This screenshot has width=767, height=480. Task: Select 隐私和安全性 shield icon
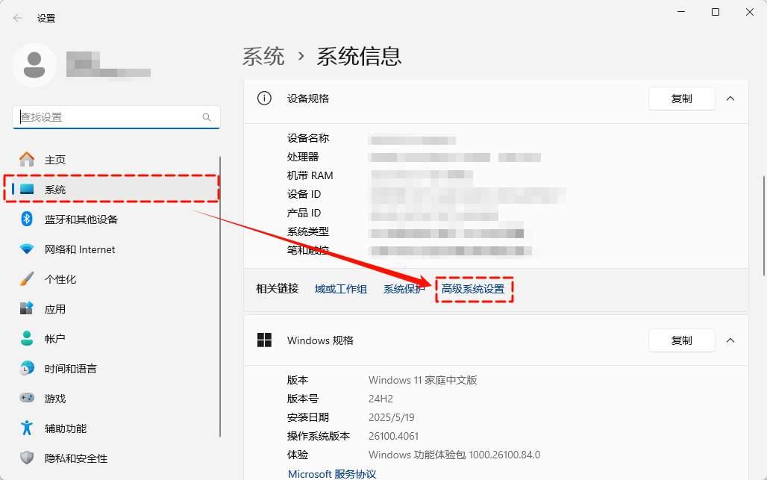point(27,458)
